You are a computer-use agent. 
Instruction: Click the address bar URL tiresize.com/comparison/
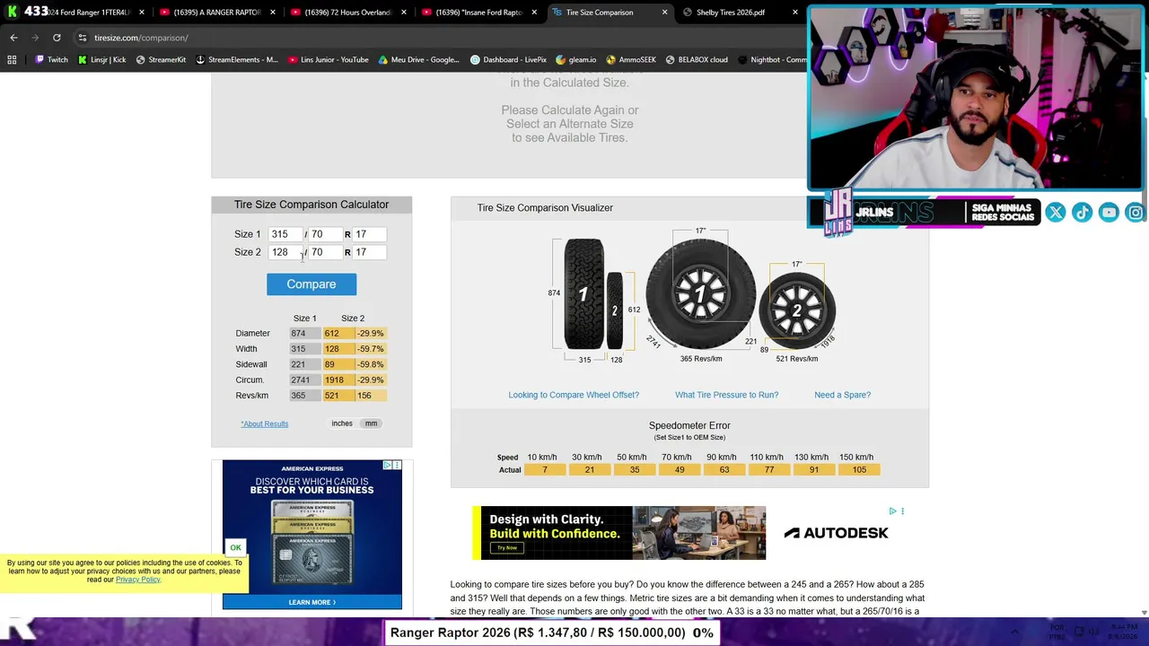coord(141,38)
